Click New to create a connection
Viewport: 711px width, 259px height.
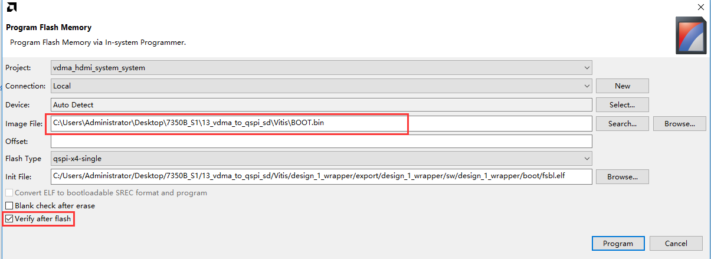coord(622,86)
